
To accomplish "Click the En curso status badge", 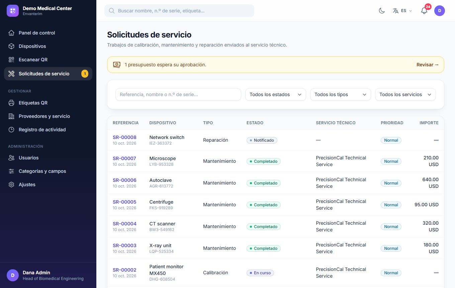I will point(260,273).
